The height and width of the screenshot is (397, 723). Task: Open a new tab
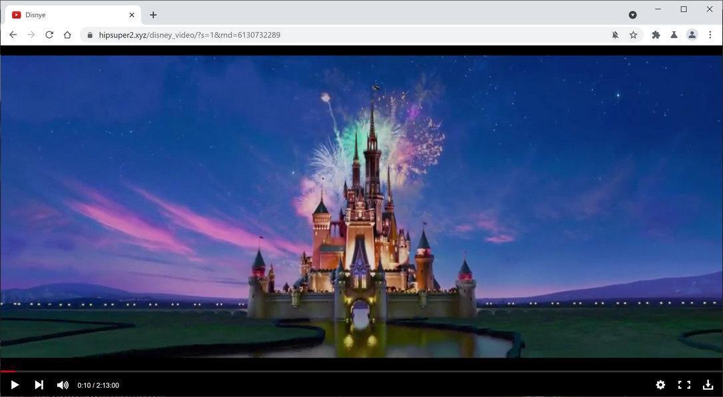[x=153, y=15]
